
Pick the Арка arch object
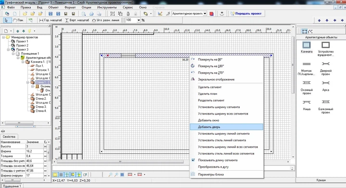[325, 86]
